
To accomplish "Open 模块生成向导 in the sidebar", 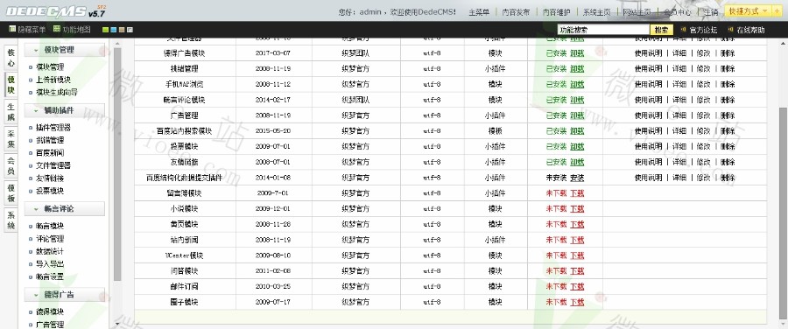I will pos(57,93).
